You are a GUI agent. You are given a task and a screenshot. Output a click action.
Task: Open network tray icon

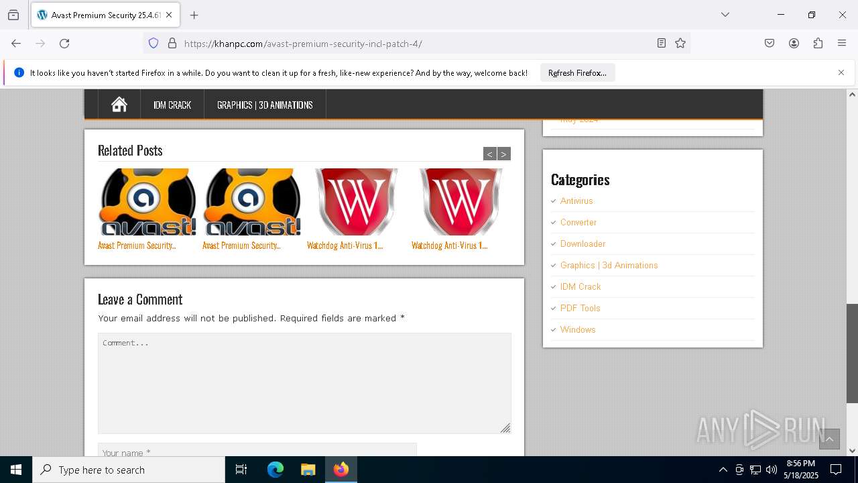[x=755, y=470]
